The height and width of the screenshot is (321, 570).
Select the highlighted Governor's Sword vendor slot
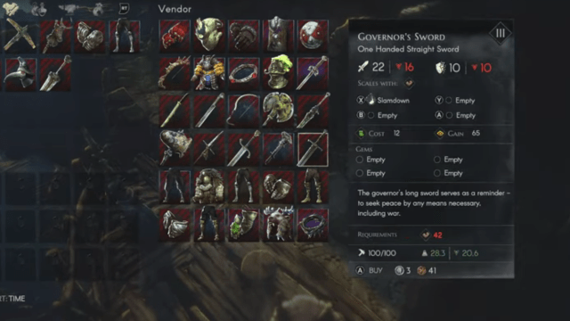(313, 149)
